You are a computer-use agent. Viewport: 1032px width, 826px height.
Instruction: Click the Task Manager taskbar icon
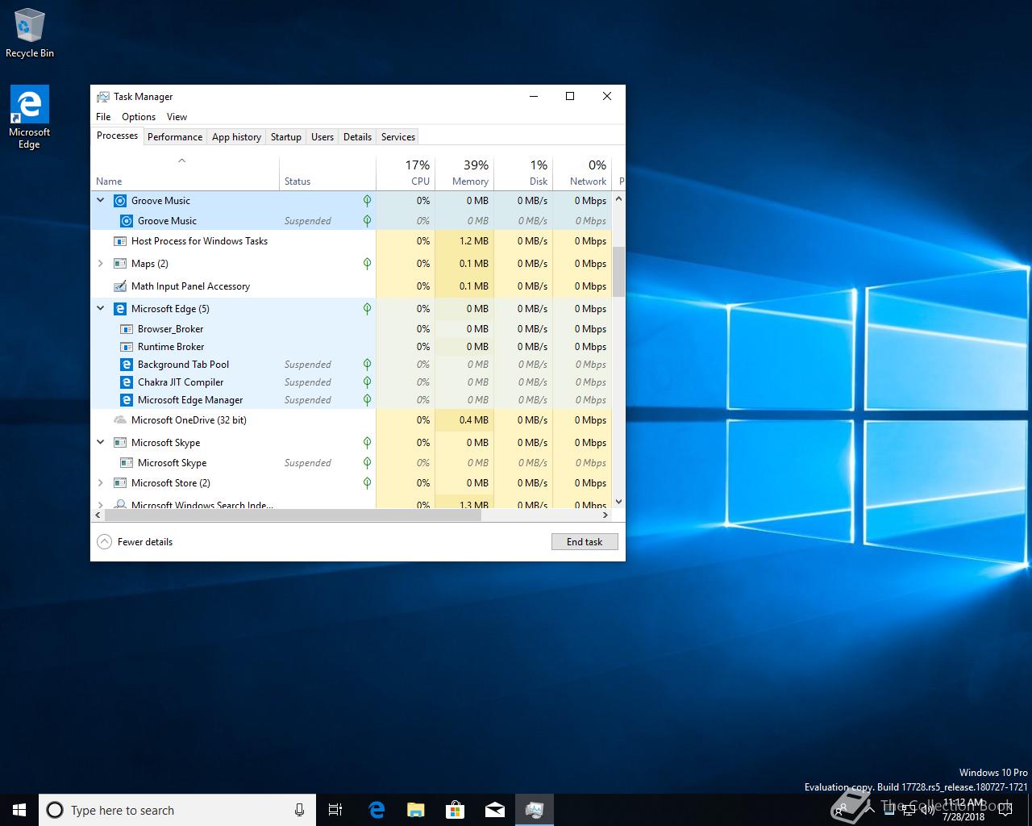point(534,810)
